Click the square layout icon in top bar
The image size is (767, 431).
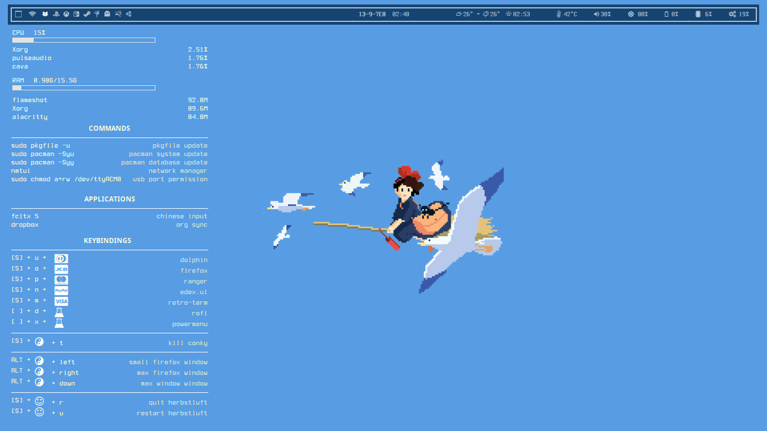click(19, 14)
